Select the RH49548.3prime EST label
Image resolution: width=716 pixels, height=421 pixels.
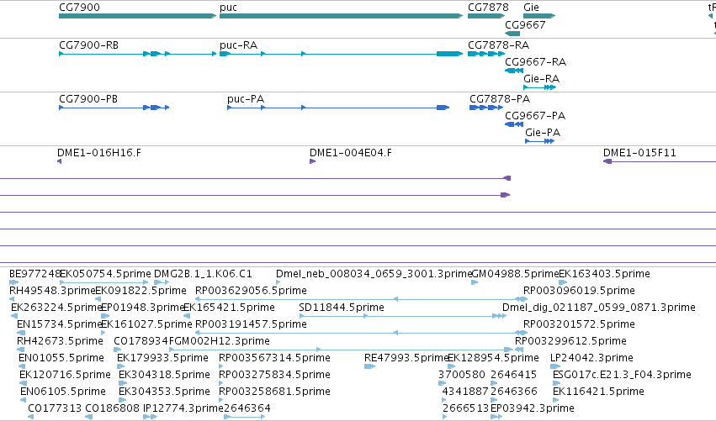point(51,291)
